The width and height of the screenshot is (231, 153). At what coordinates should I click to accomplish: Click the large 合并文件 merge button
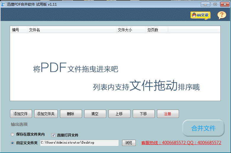point(203,128)
